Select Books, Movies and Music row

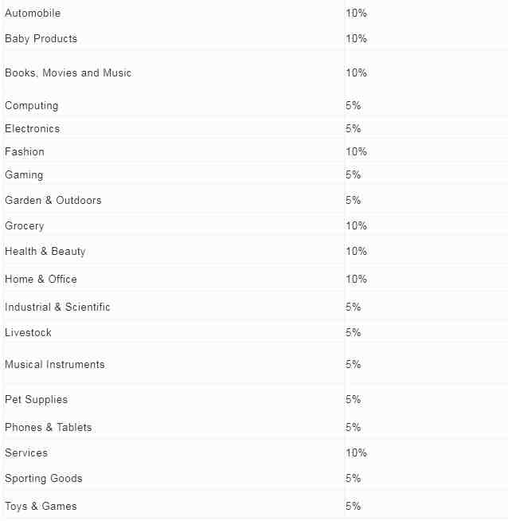255,72
